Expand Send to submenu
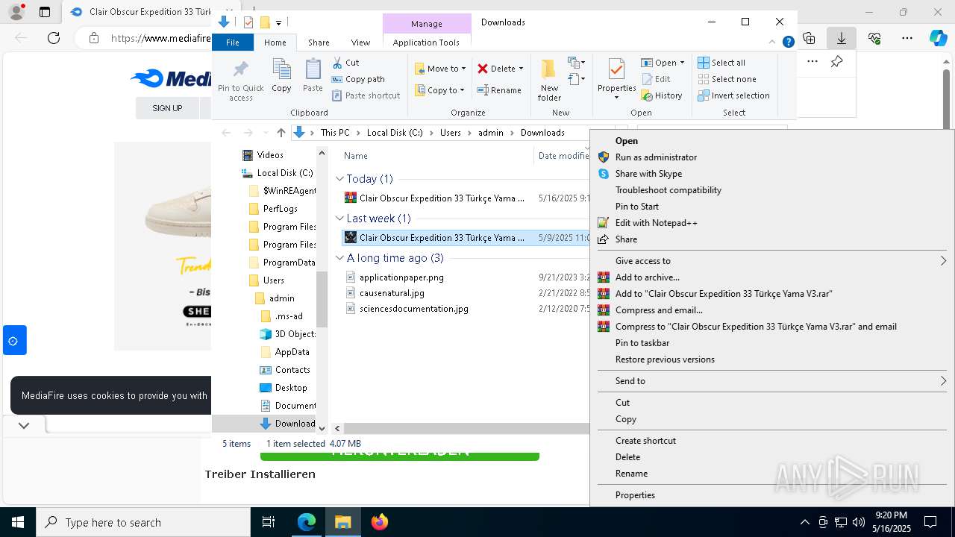 click(x=772, y=381)
